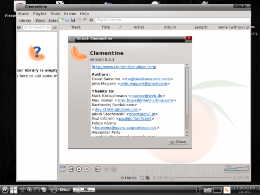Open the tools wrench icon in taskbar
Image resolution: width=260 pixels, height=195 pixels.
(23, 190)
